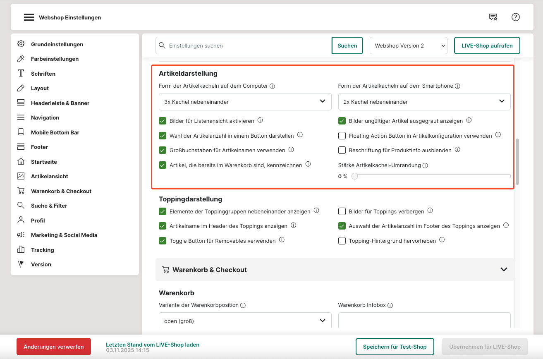Enable Floating Action Button in Artikelkonfiguration
Viewport: 543px width, 359px height.
tap(342, 136)
